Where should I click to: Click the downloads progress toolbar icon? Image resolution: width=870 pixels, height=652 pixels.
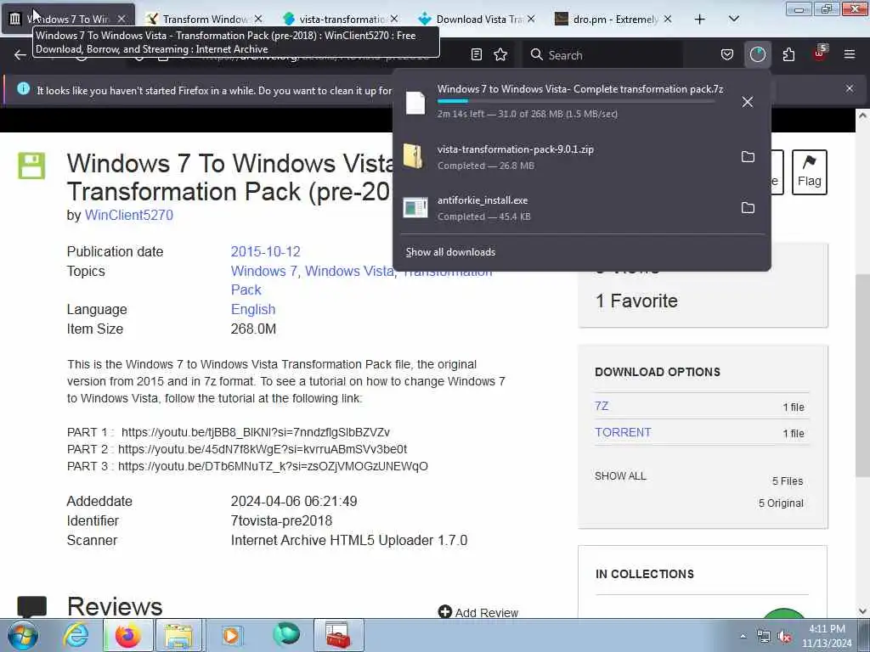click(757, 54)
